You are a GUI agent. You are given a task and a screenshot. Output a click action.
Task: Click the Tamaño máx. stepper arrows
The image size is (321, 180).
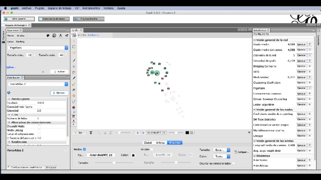(66, 55)
